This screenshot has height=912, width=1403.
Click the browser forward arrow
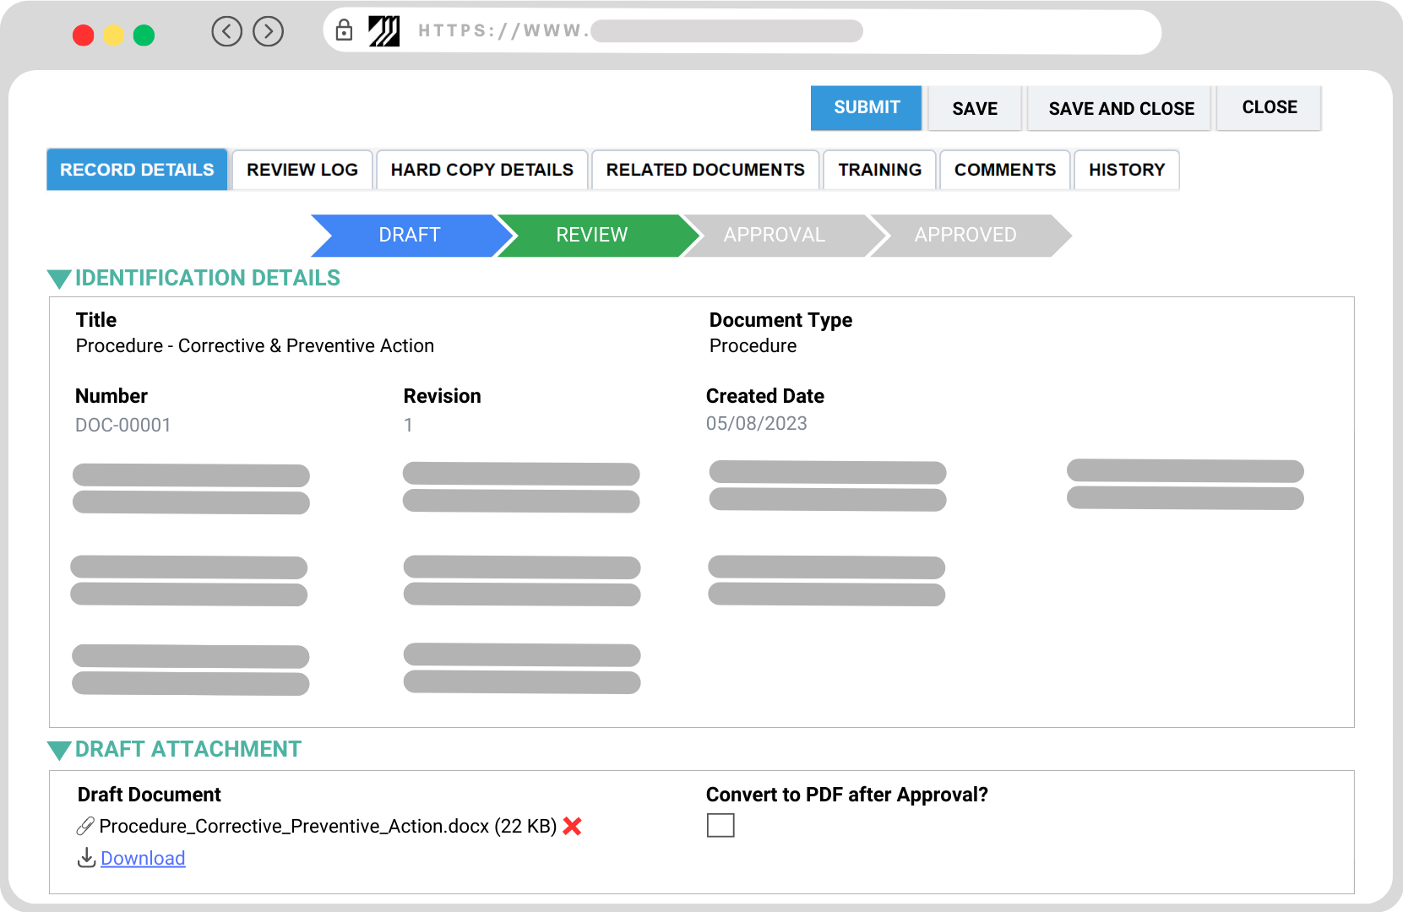click(x=268, y=31)
